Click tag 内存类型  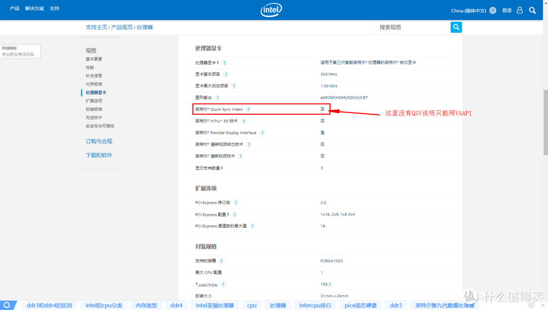coord(146,305)
